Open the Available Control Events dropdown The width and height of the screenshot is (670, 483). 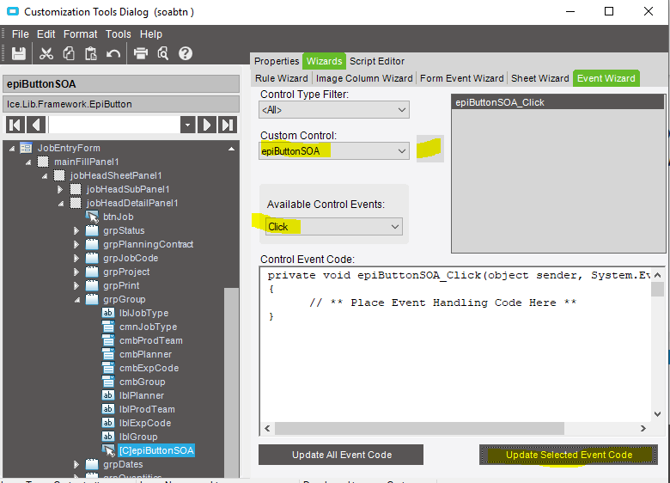pyautogui.click(x=334, y=227)
